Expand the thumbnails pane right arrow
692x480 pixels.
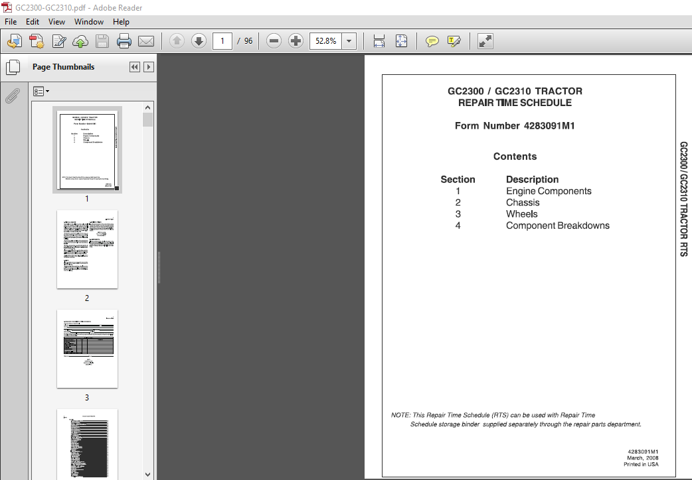(x=149, y=67)
